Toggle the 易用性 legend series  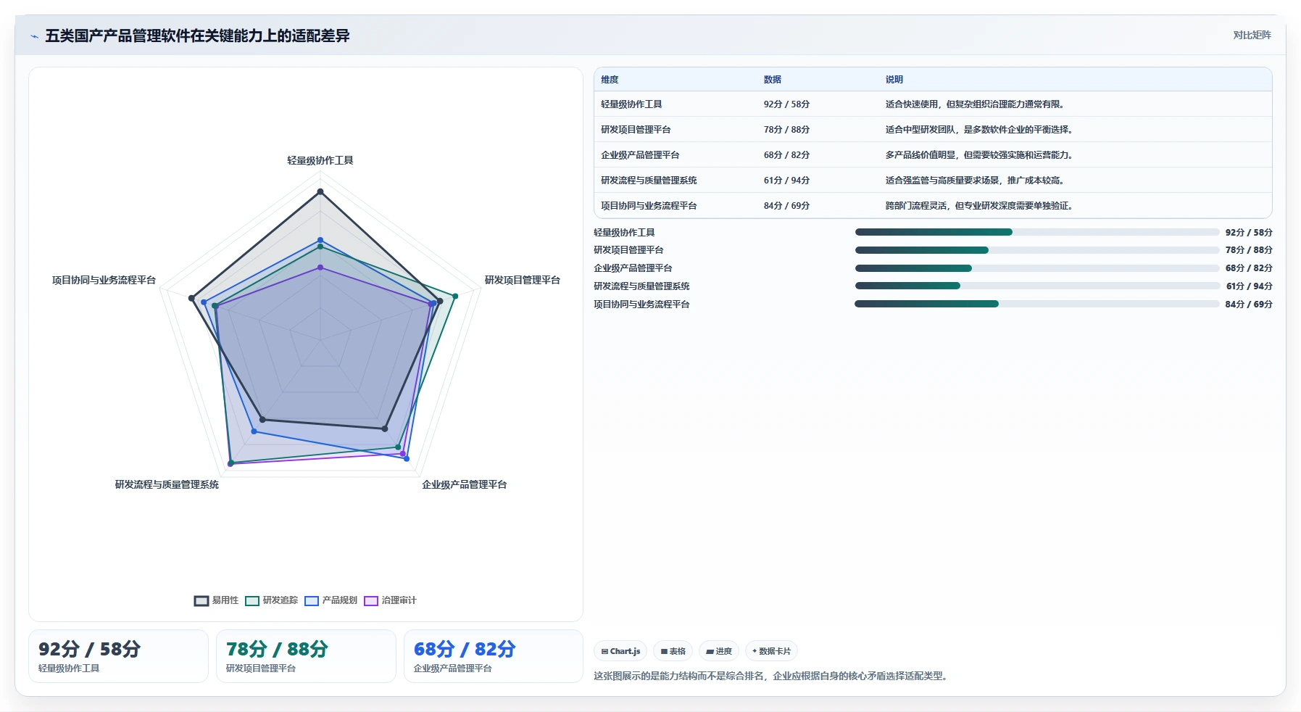point(217,600)
